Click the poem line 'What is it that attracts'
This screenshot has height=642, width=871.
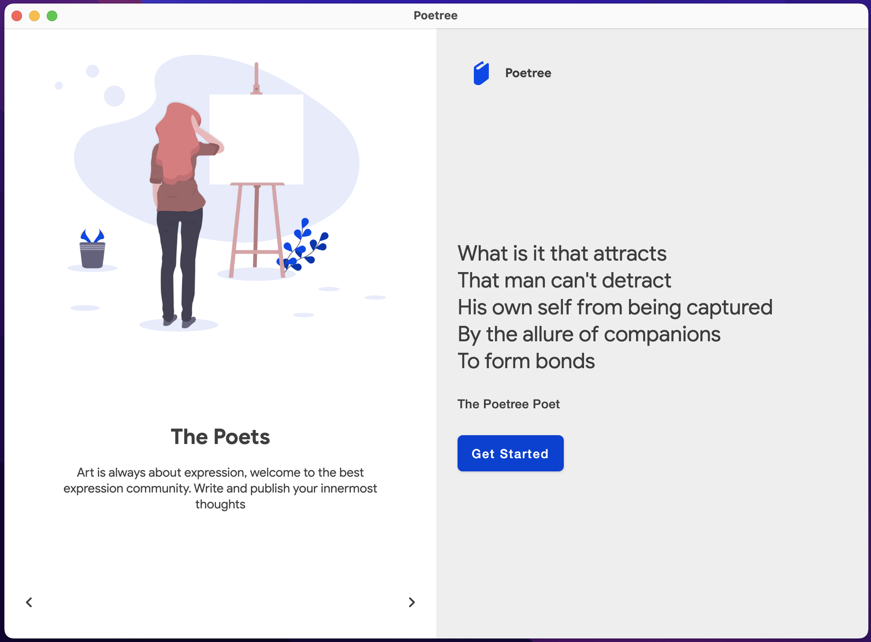[562, 254]
